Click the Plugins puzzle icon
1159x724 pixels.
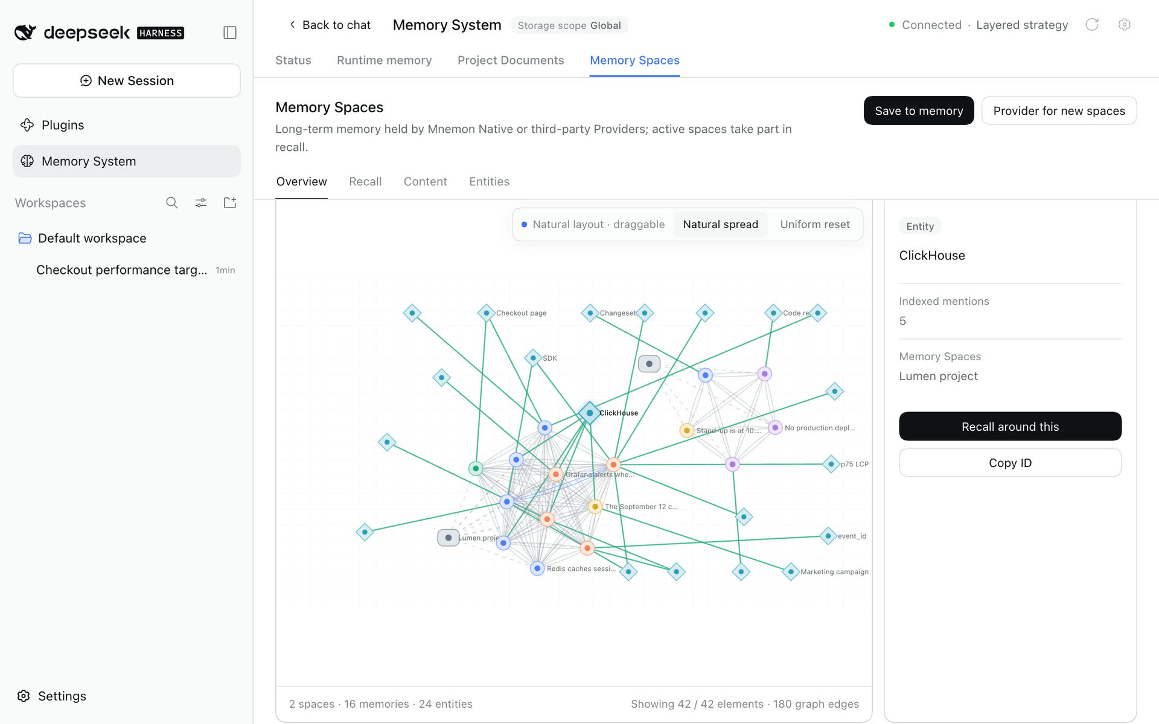coord(27,125)
